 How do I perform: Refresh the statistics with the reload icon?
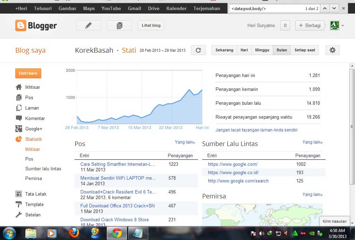coord(198,50)
